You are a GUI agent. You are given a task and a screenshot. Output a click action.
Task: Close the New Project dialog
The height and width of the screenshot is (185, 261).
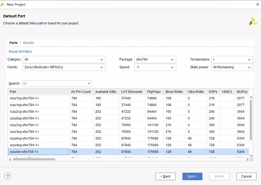[258, 4]
